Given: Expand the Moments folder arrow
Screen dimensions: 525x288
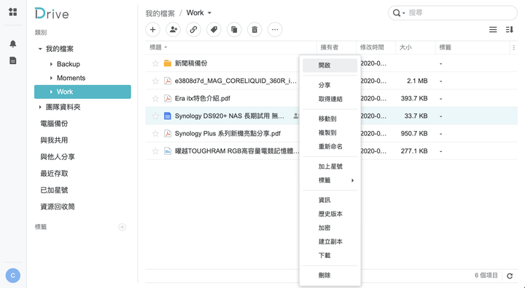Looking at the screenshot, I should (x=51, y=78).
